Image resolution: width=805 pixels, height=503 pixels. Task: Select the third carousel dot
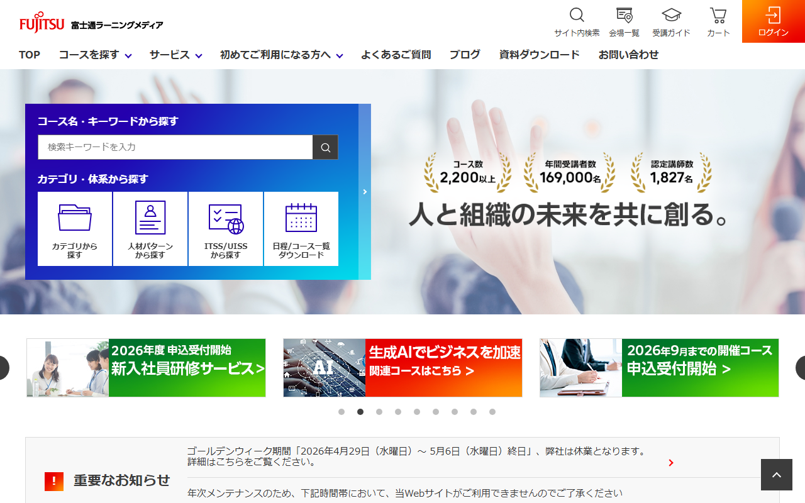pyautogui.click(x=379, y=412)
